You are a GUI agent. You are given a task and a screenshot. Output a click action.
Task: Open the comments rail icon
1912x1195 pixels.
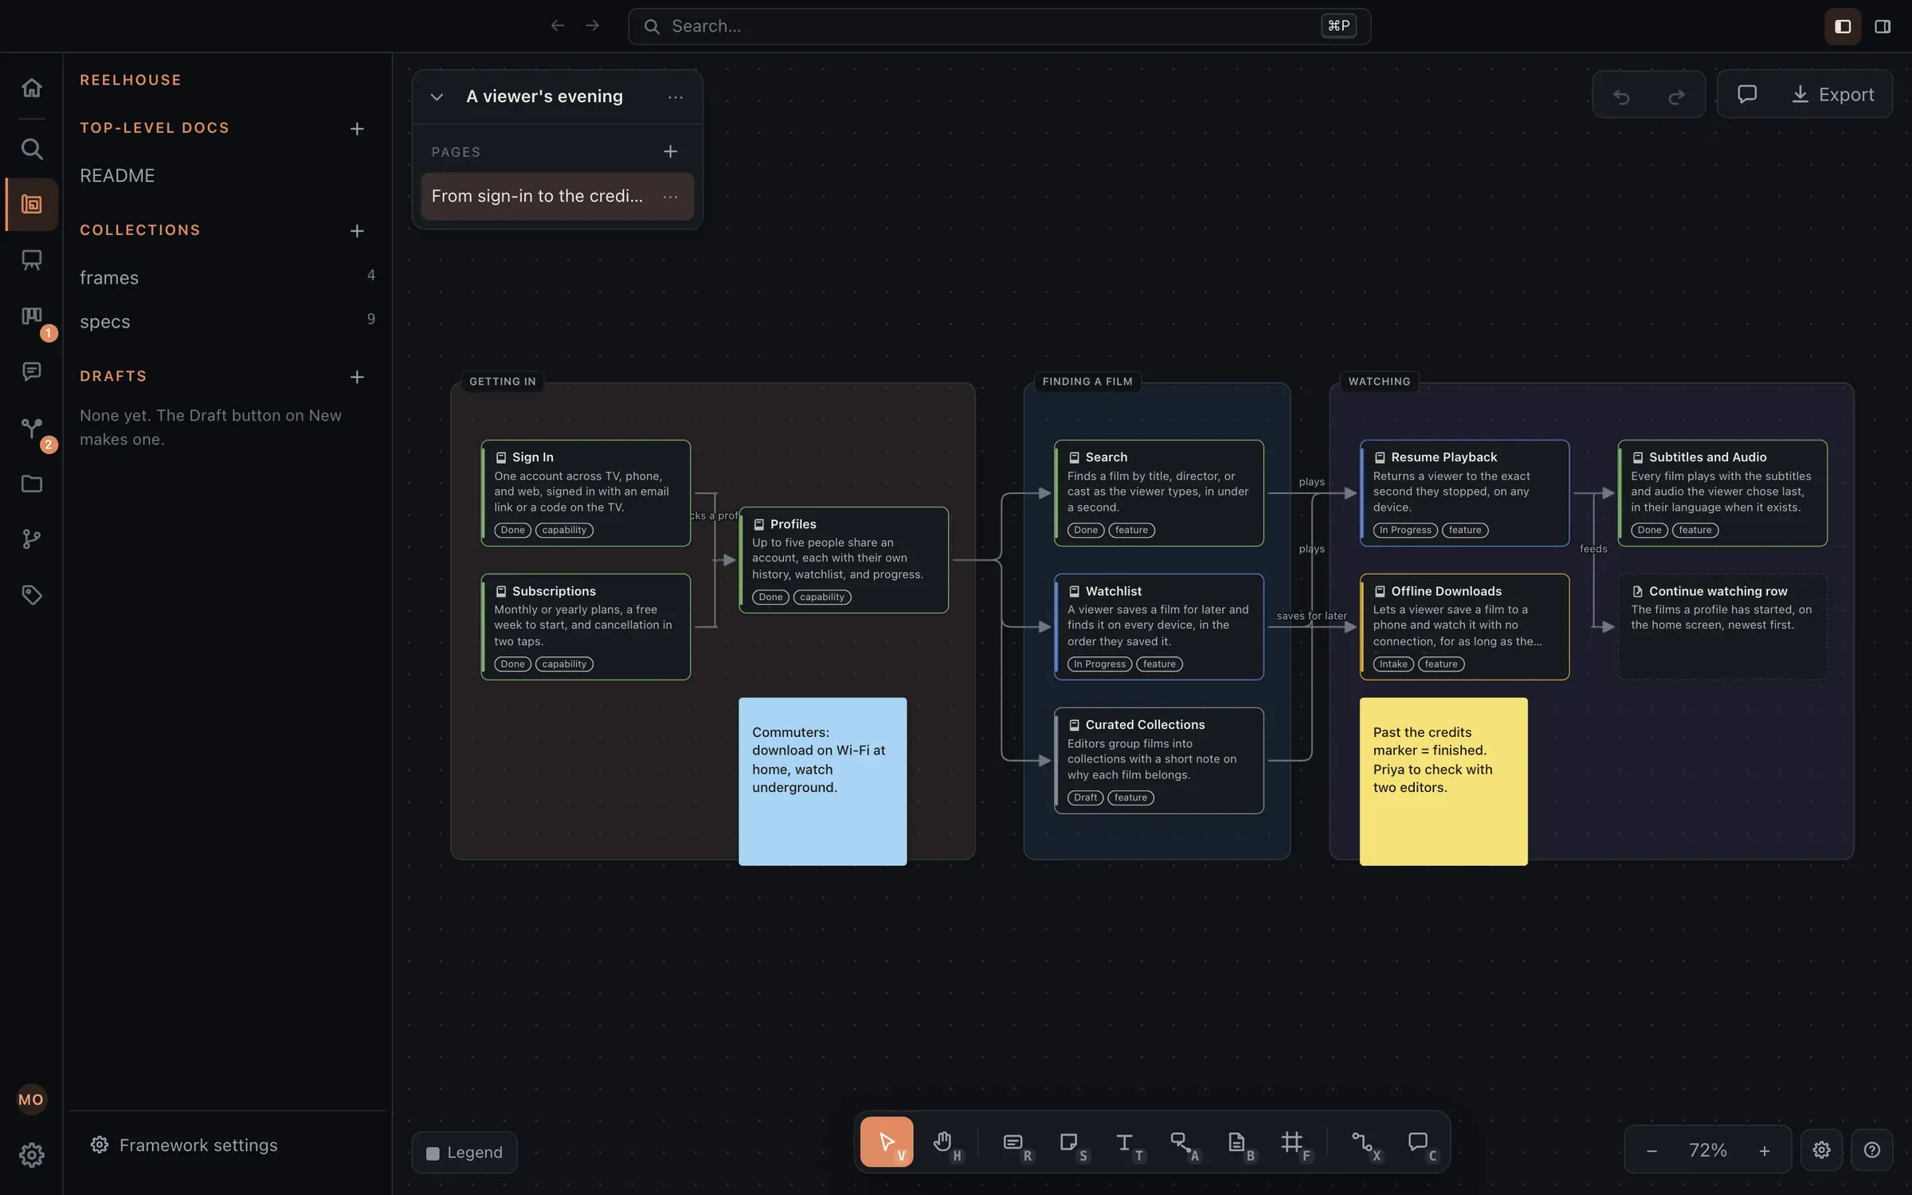(31, 372)
